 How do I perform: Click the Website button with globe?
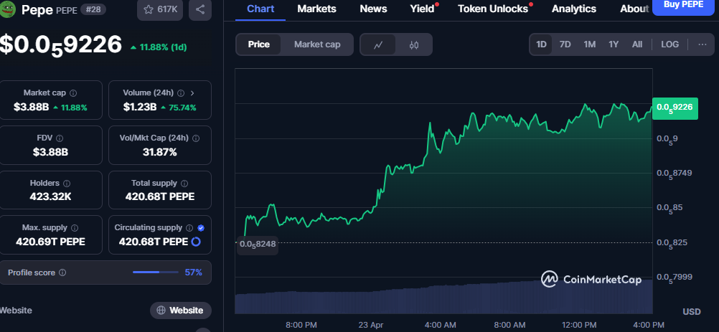tap(181, 310)
